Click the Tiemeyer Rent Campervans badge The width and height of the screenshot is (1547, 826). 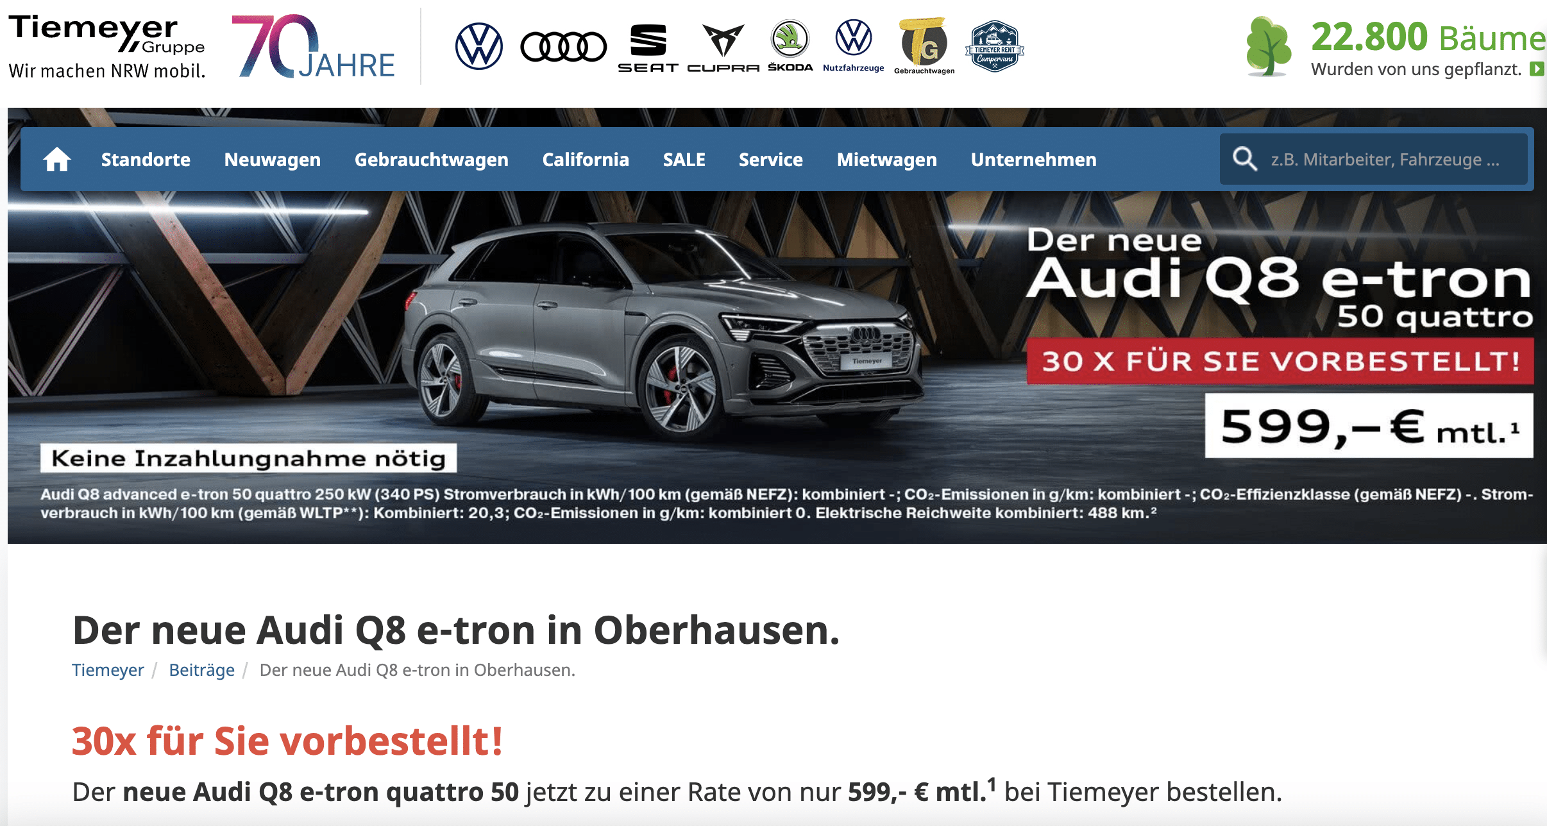[x=994, y=46]
